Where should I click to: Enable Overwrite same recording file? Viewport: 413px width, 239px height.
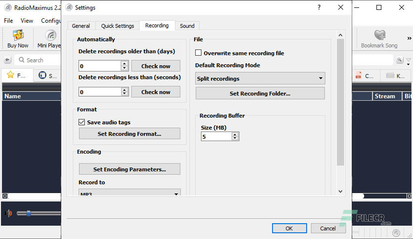198,53
